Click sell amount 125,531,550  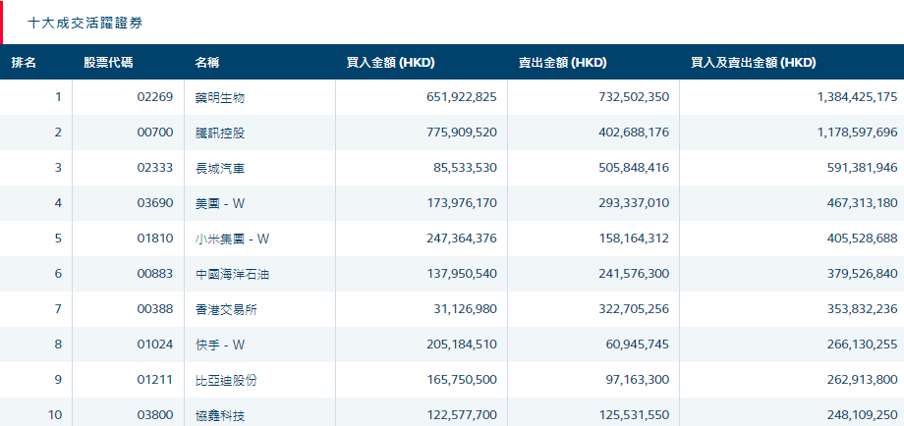(634, 414)
